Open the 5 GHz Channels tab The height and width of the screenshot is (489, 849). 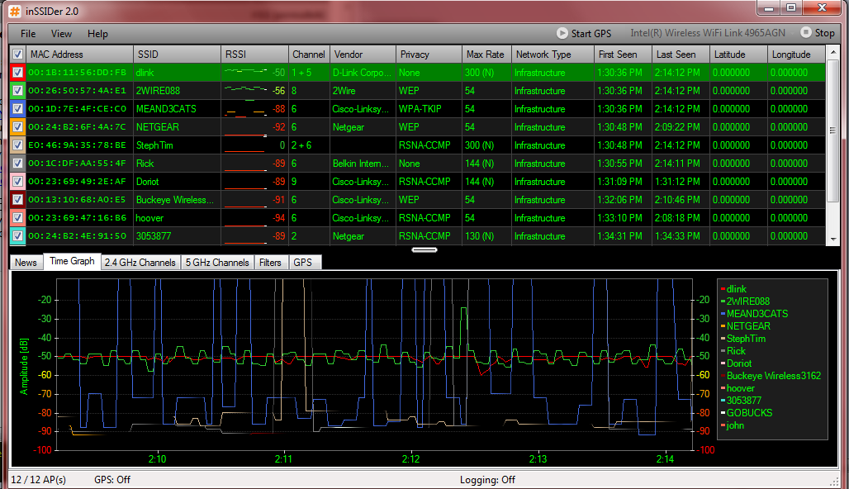(217, 263)
